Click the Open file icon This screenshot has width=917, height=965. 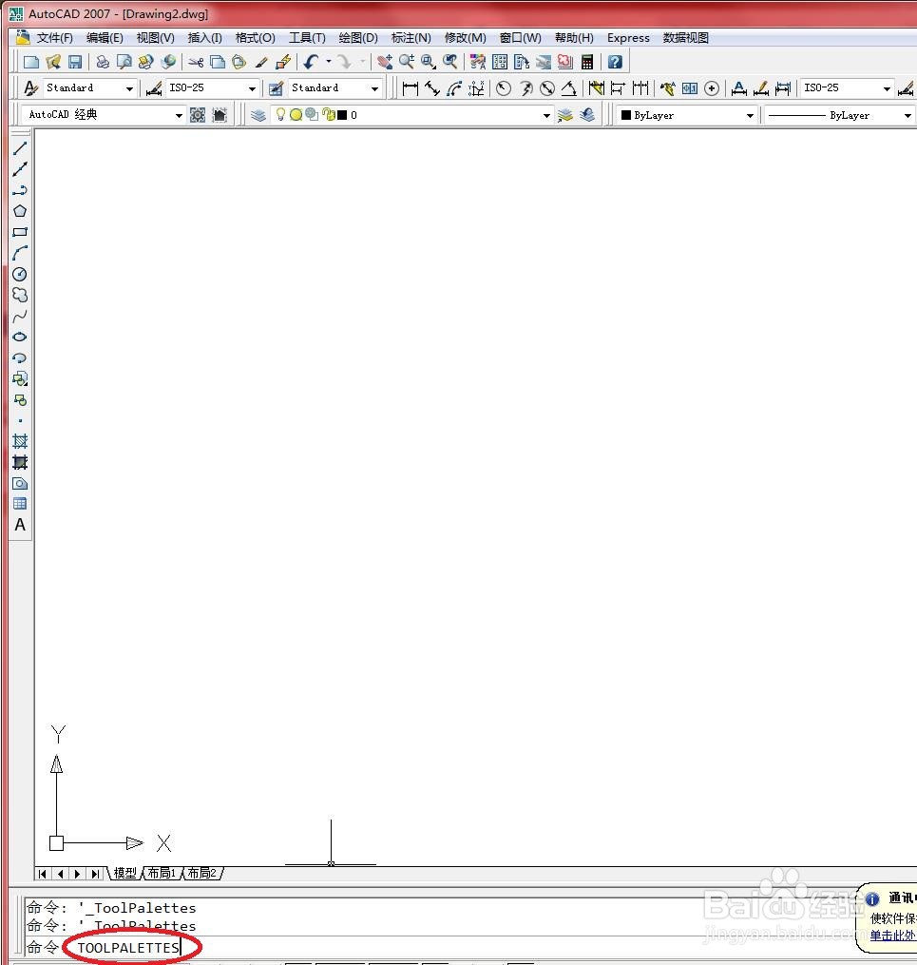pyautogui.click(x=53, y=62)
